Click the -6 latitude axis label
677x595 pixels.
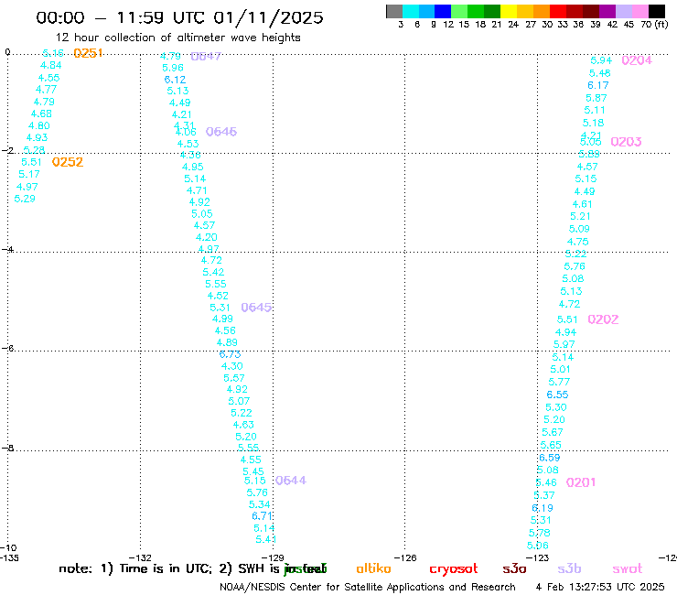[x=7, y=348]
